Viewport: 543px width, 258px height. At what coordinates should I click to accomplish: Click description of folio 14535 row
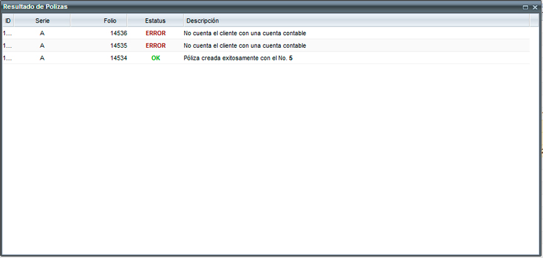tap(245, 46)
